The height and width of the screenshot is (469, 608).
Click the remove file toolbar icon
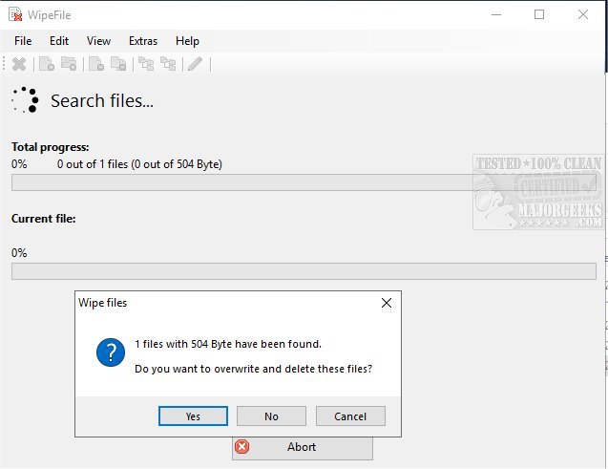click(x=95, y=64)
